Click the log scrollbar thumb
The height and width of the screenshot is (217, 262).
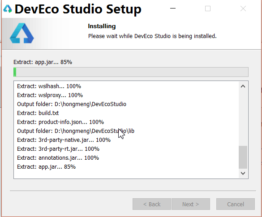pyautogui.click(x=243, y=157)
